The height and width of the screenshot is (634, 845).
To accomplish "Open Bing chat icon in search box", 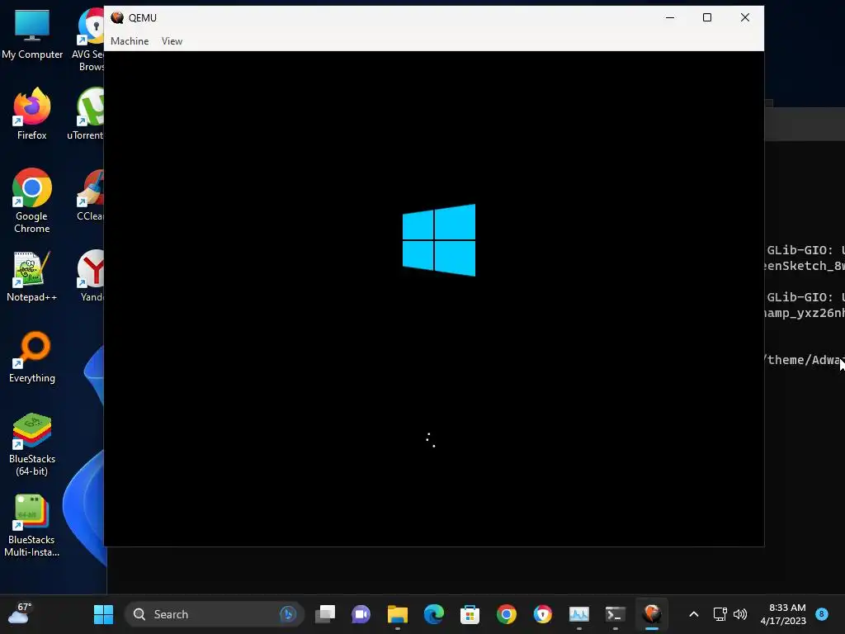I will pos(288,614).
